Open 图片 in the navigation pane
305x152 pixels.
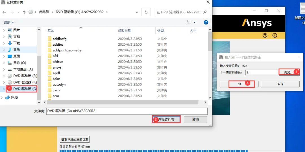16,30
